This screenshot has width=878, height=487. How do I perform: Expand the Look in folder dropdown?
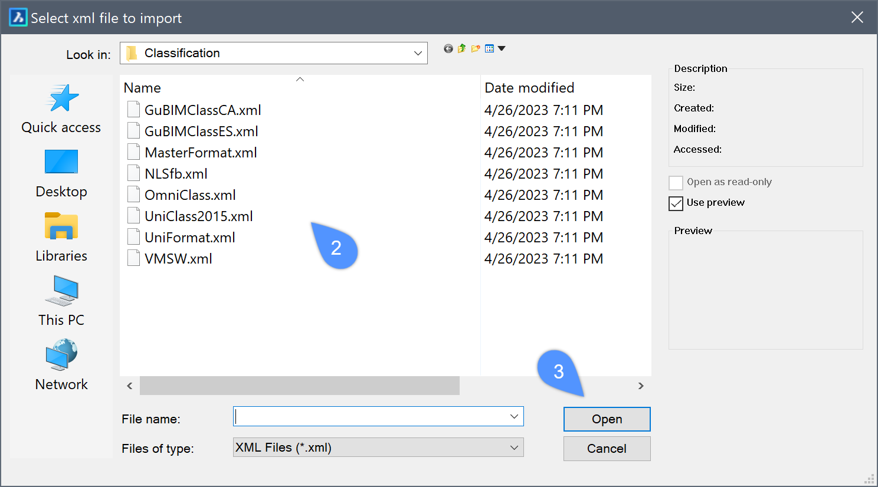[418, 54]
